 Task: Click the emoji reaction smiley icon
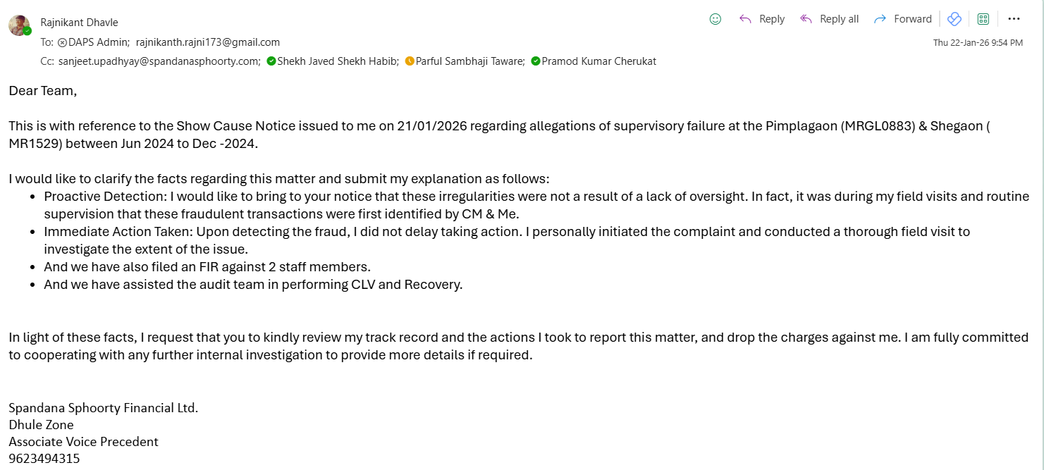pyautogui.click(x=716, y=19)
